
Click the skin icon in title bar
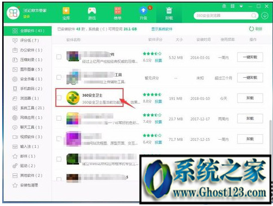point(224,7)
